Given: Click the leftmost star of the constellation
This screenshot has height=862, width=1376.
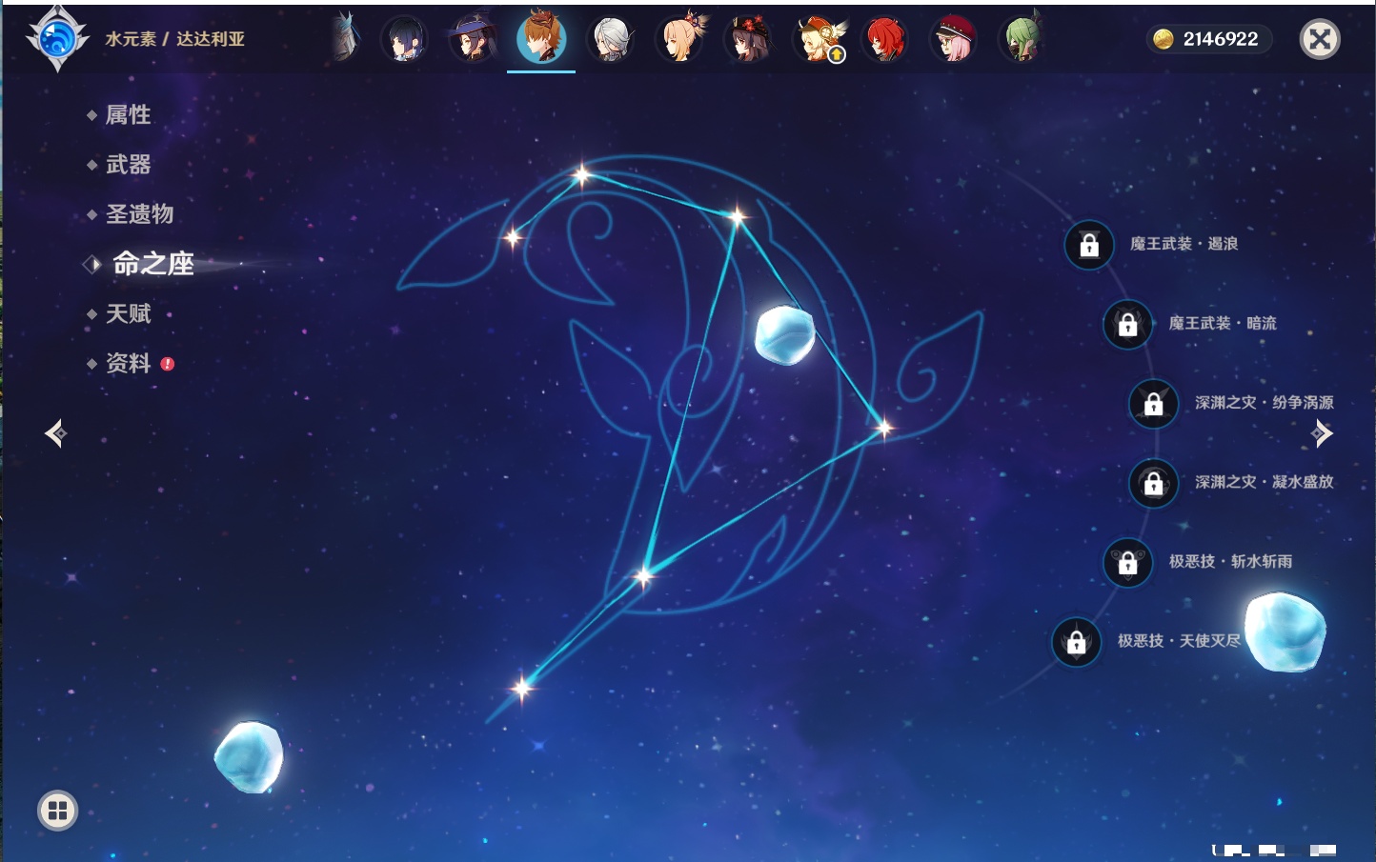Looking at the screenshot, I should coord(513,236).
